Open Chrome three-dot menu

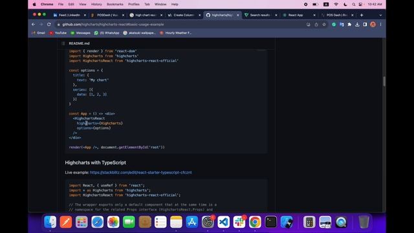380,25
